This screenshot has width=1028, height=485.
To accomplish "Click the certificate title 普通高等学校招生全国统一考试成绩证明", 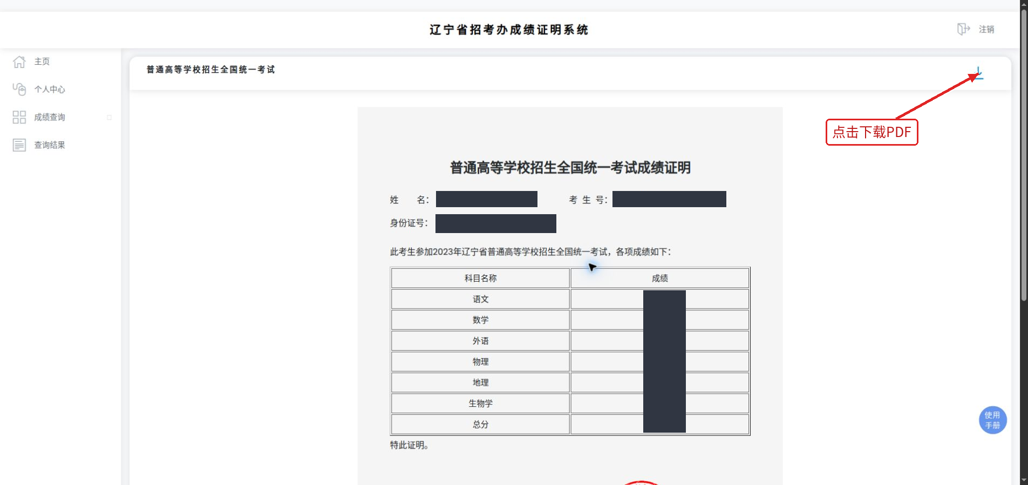I will coord(570,168).
